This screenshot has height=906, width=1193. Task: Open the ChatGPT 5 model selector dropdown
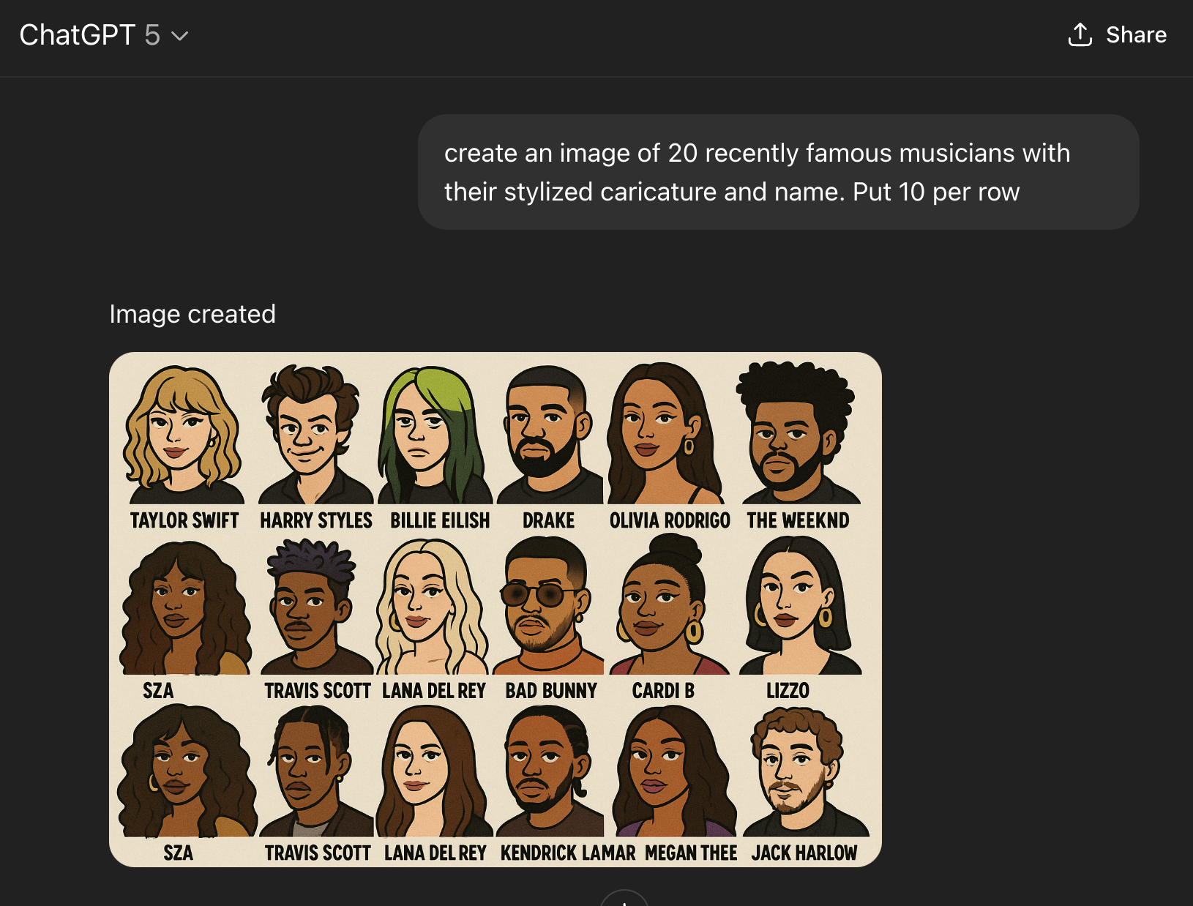(x=104, y=35)
